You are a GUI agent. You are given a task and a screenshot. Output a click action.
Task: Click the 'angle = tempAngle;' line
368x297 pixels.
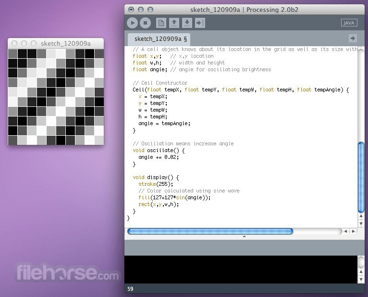click(164, 123)
